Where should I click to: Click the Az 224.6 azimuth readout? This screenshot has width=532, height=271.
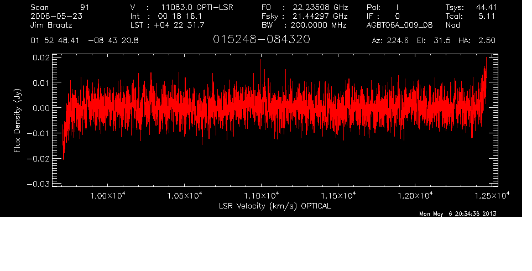[389, 41]
